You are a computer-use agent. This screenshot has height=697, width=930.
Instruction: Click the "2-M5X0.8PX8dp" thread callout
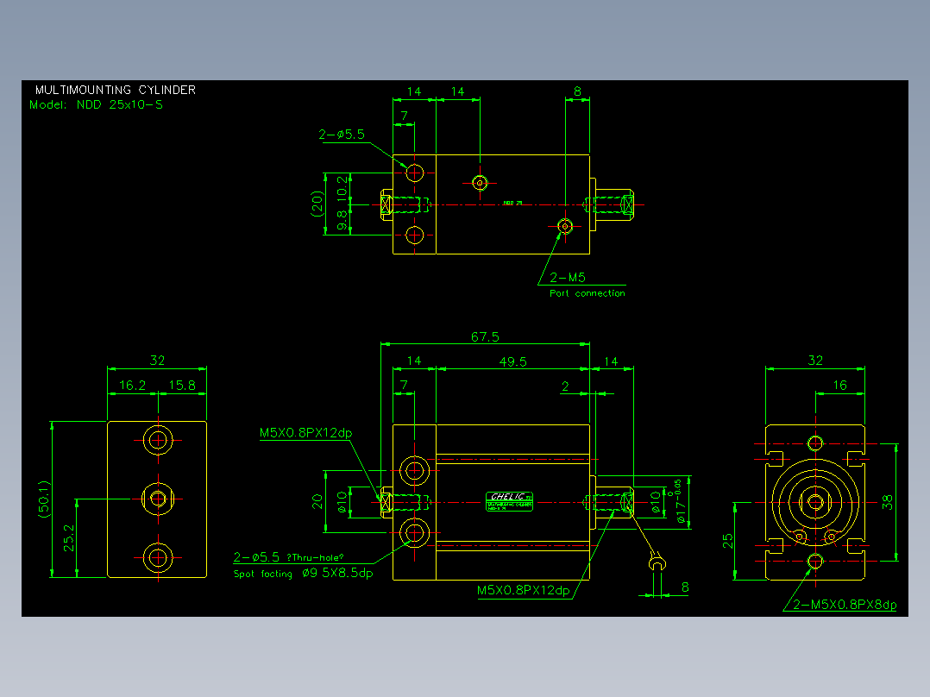(845, 605)
